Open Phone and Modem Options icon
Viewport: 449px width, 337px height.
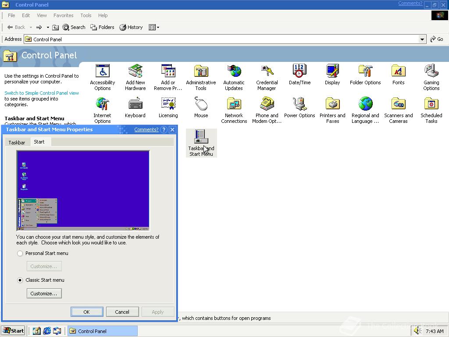(267, 110)
